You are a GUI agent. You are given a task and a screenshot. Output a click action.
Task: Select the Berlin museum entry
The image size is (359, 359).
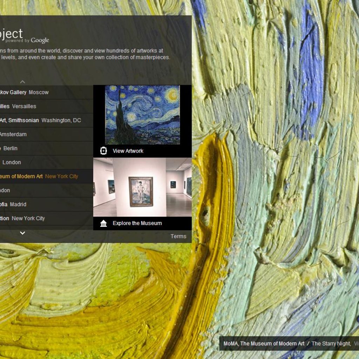click(47, 148)
